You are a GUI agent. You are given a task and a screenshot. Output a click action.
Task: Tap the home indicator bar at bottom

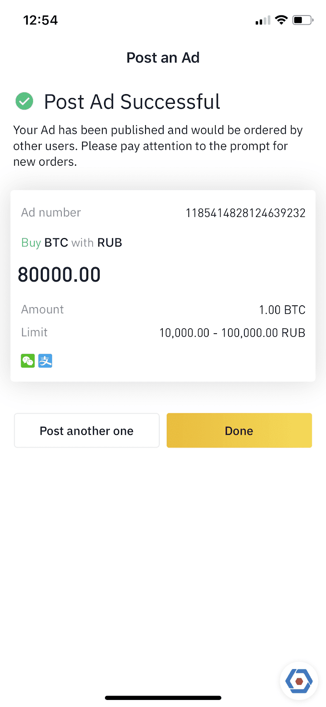163,698
